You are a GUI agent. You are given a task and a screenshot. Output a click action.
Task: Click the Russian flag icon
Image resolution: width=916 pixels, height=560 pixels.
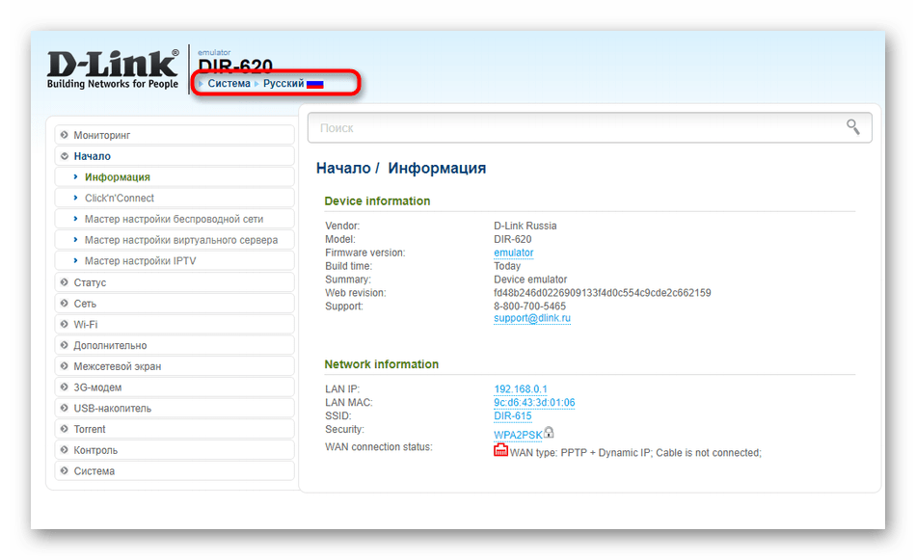(x=315, y=84)
